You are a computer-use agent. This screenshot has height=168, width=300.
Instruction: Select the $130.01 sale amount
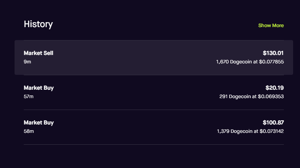click(x=273, y=53)
